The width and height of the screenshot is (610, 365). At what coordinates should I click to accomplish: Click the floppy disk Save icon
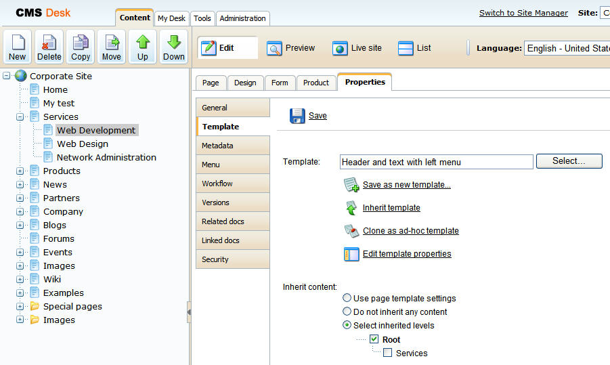pyautogui.click(x=297, y=116)
